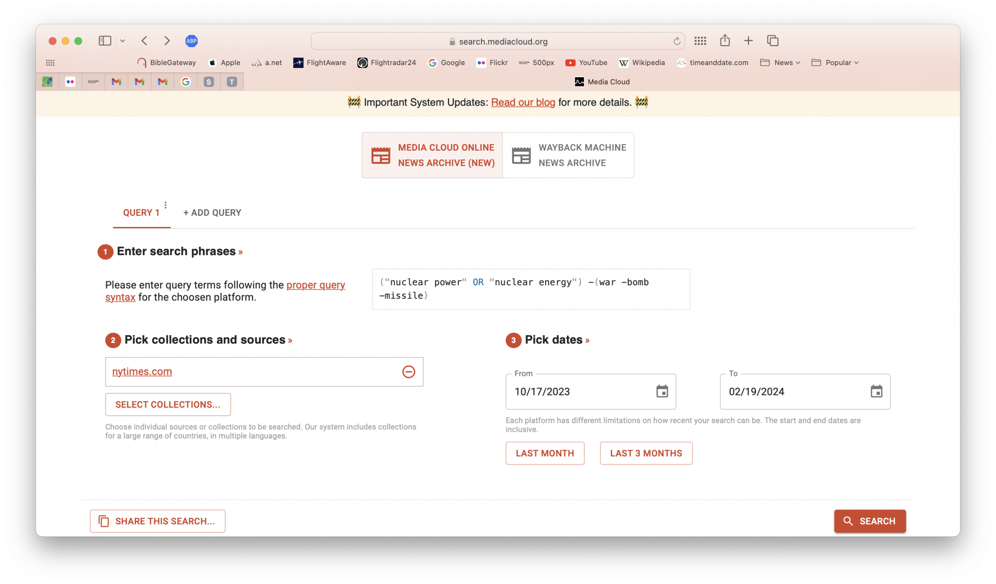Click the Share icon in the toolbar
The image size is (996, 584).
[x=725, y=41]
